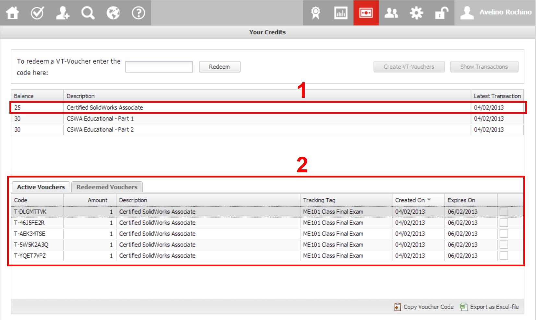Open help using the question mark icon
The image size is (536, 320).
click(x=138, y=13)
